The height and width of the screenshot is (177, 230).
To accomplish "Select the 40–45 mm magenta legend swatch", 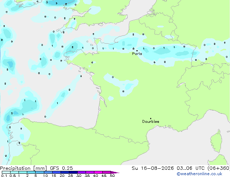I will [x=98, y=172].
